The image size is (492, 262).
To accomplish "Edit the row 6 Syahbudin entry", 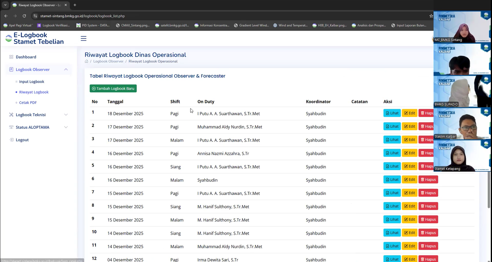I will pyautogui.click(x=409, y=180).
